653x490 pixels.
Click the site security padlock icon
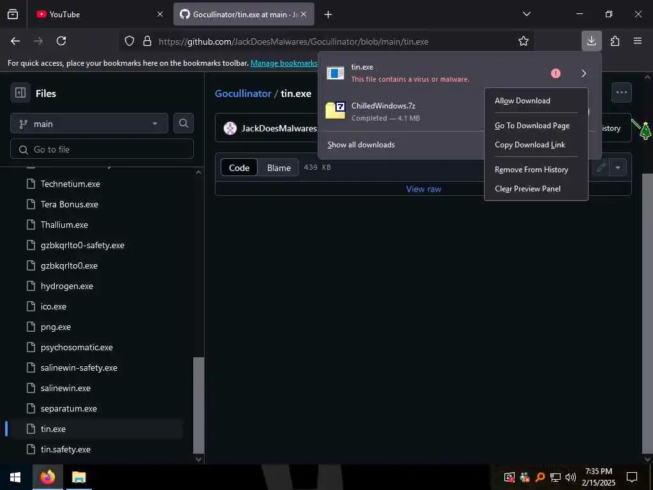(x=147, y=41)
